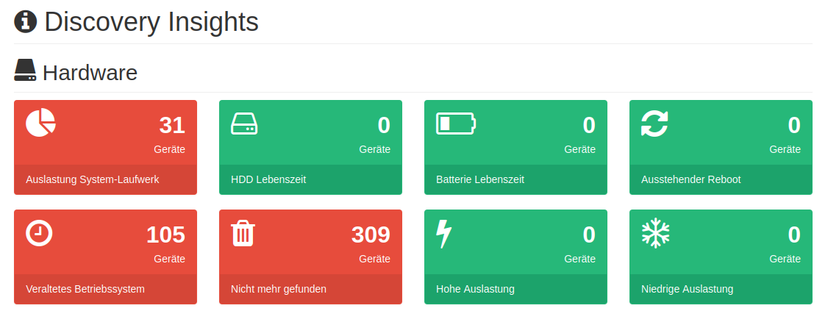Open the Ausstehender Reboot footer link
The image size is (828, 322).
pos(690,179)
